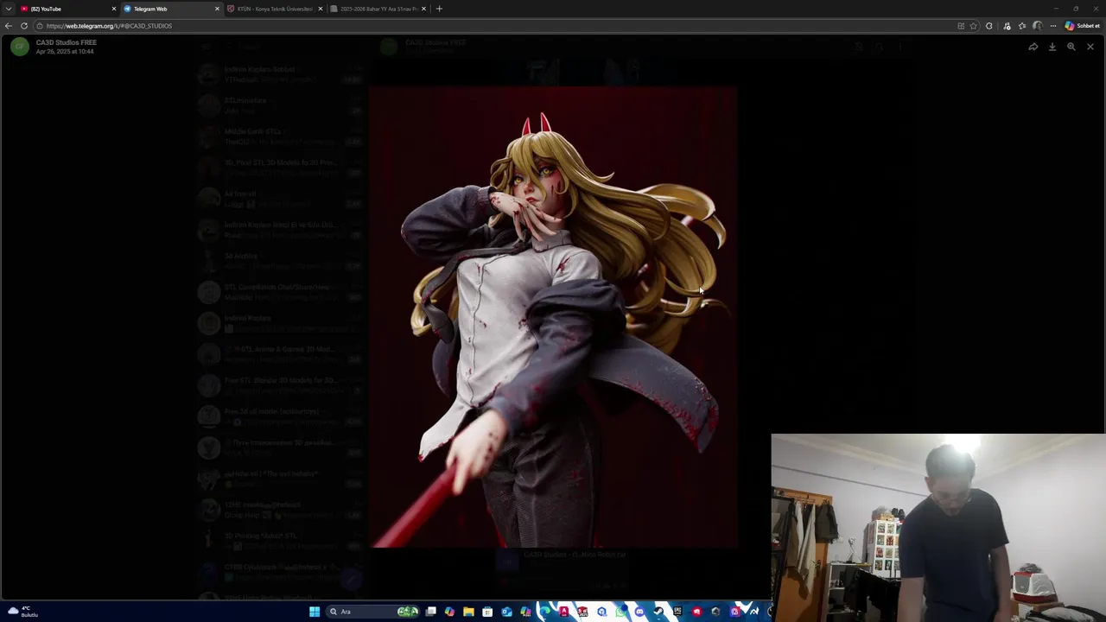Open split screen from address bar
Screen dimensions: 1106x622
coord(961,26)
